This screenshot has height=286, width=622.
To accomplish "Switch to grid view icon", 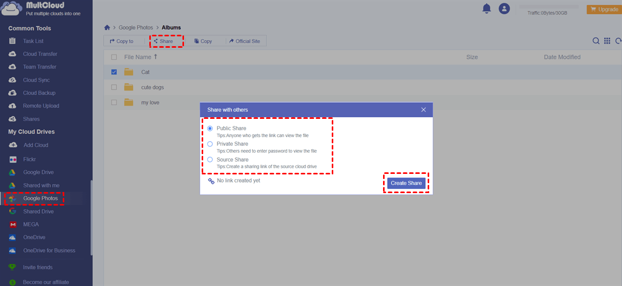I will [607, 41].
